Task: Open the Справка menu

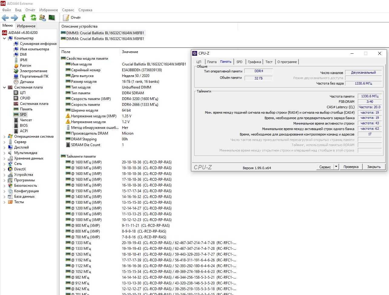Action: coord(85,10)
